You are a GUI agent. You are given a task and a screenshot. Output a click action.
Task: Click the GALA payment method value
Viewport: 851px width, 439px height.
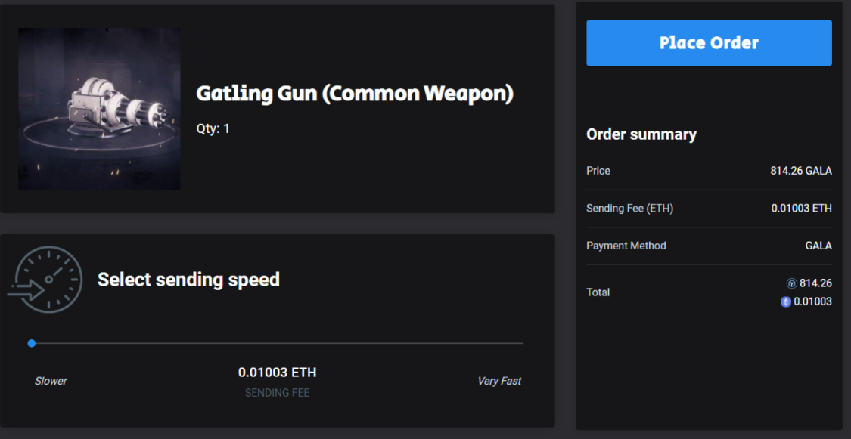(x=818, y=246)
